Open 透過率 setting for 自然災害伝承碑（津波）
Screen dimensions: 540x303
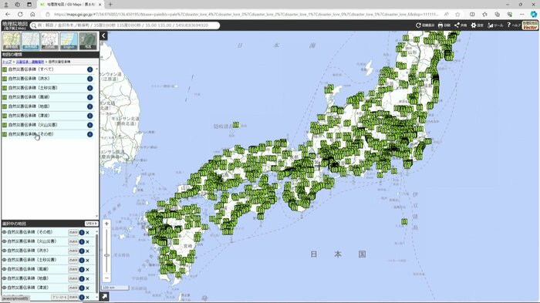(x=73, y=288)
